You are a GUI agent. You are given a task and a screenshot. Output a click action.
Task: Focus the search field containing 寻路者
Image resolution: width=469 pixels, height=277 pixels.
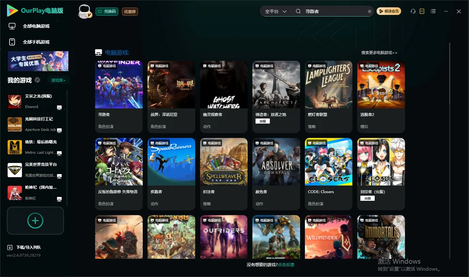click(x=335, y=11)
